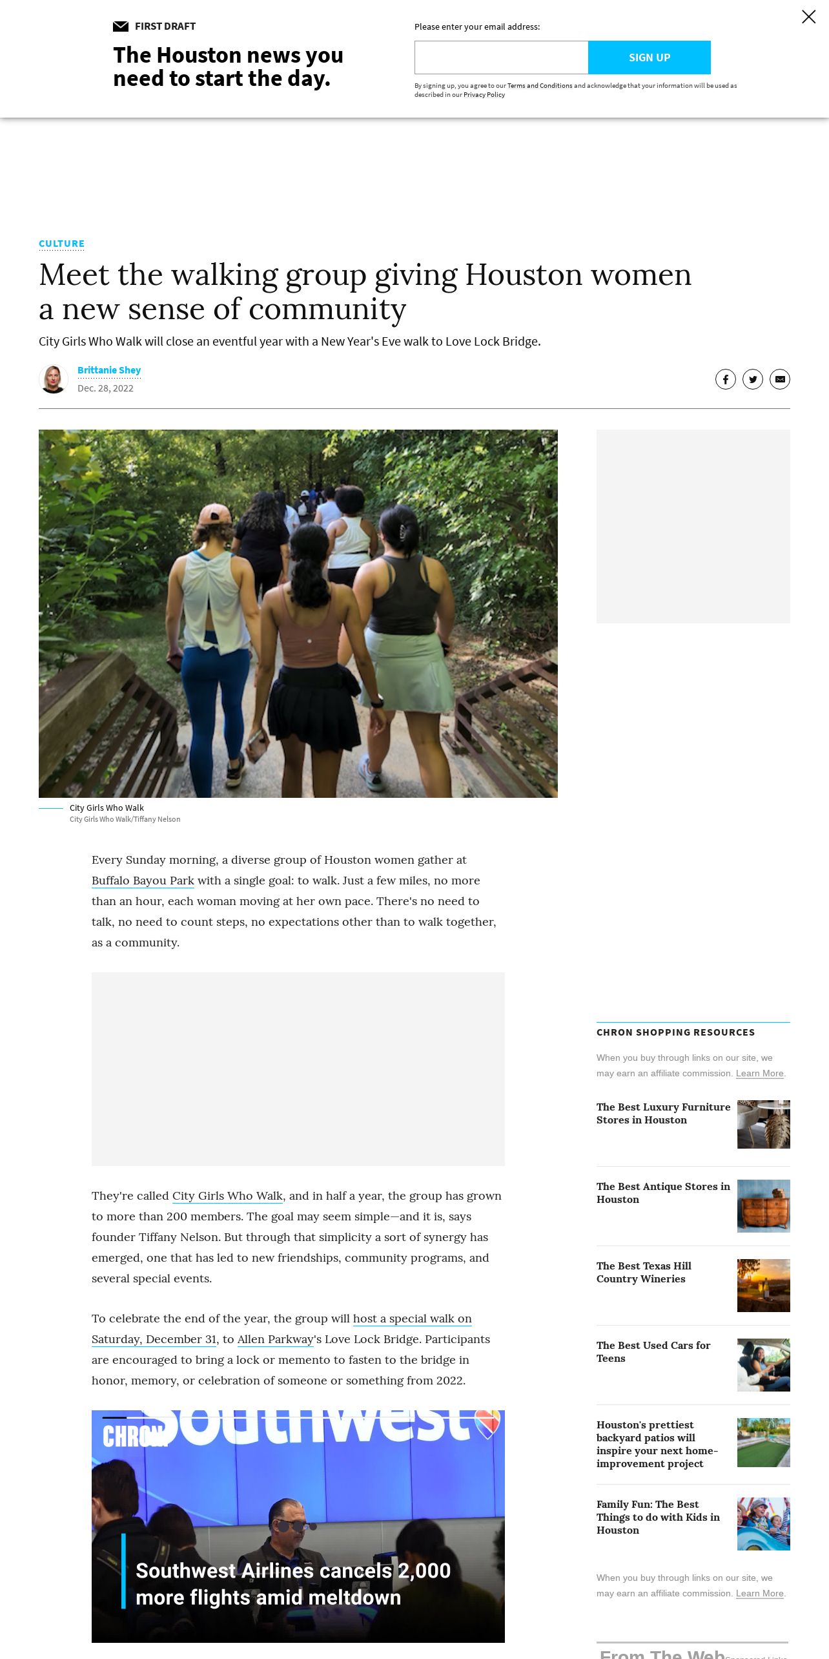Open the Allen Parkway link

[275, 1339]
